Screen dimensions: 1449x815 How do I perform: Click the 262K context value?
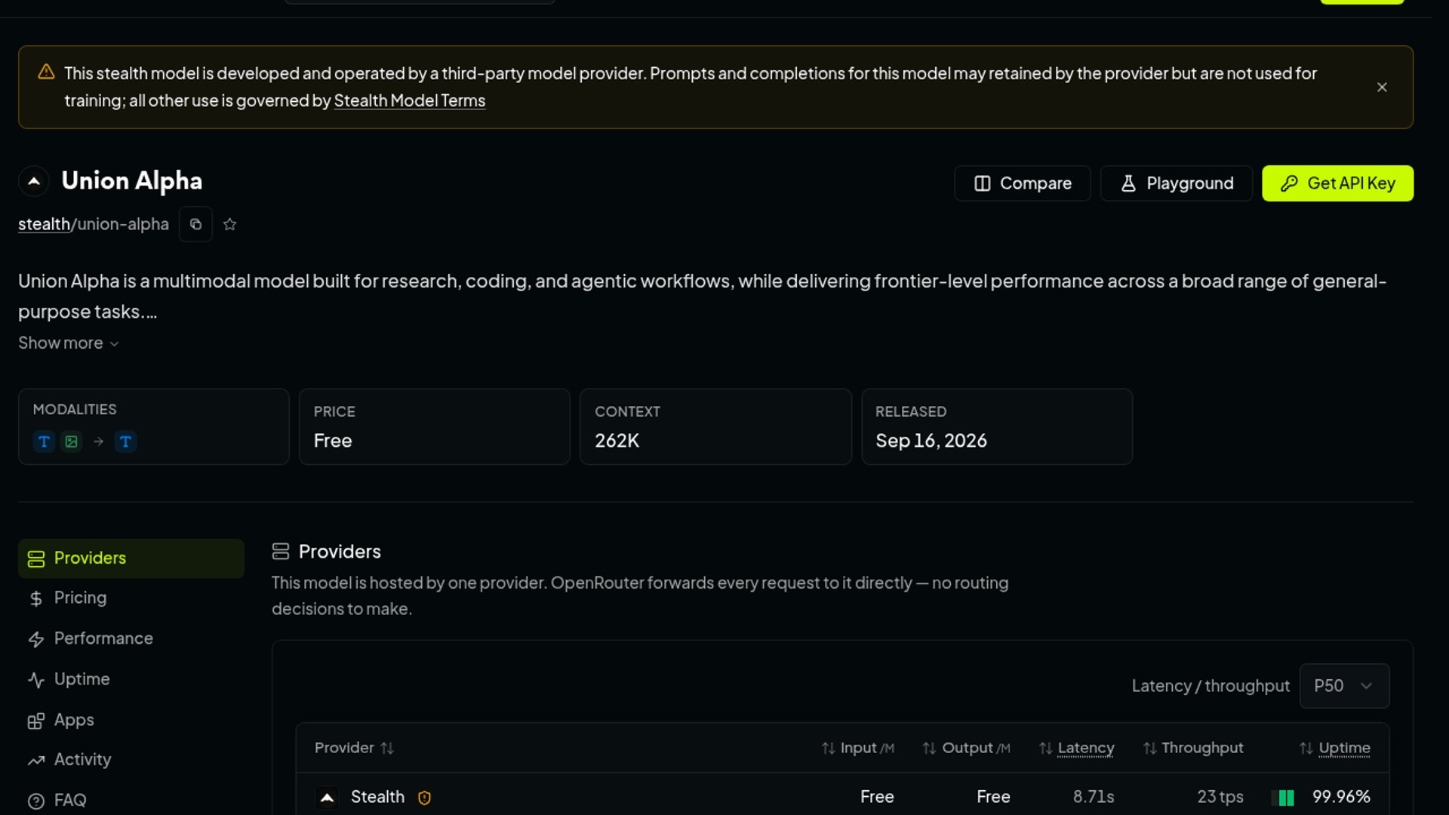coord(617,441)
